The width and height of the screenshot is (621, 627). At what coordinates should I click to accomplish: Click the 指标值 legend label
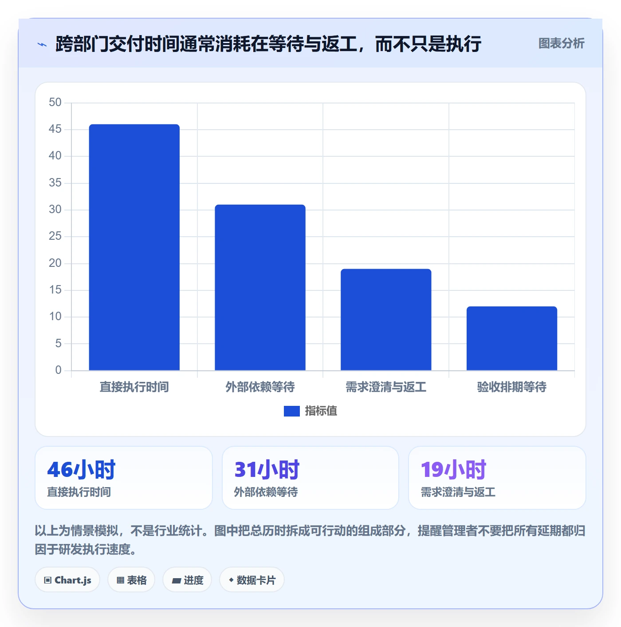click(321, 411)
